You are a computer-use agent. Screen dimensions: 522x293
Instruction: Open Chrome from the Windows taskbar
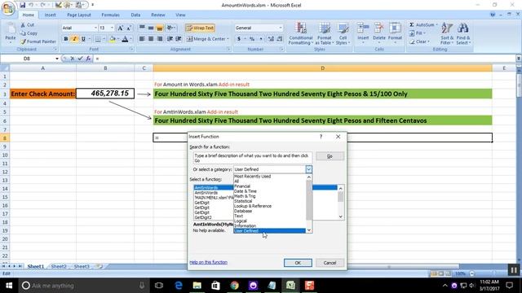click(234, 286)
